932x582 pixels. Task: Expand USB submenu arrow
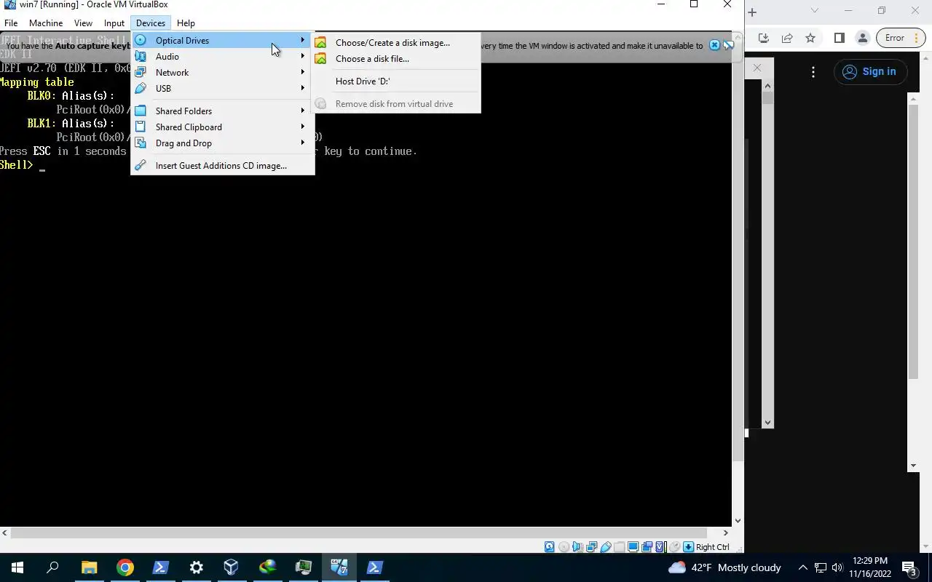click(303, 88)
